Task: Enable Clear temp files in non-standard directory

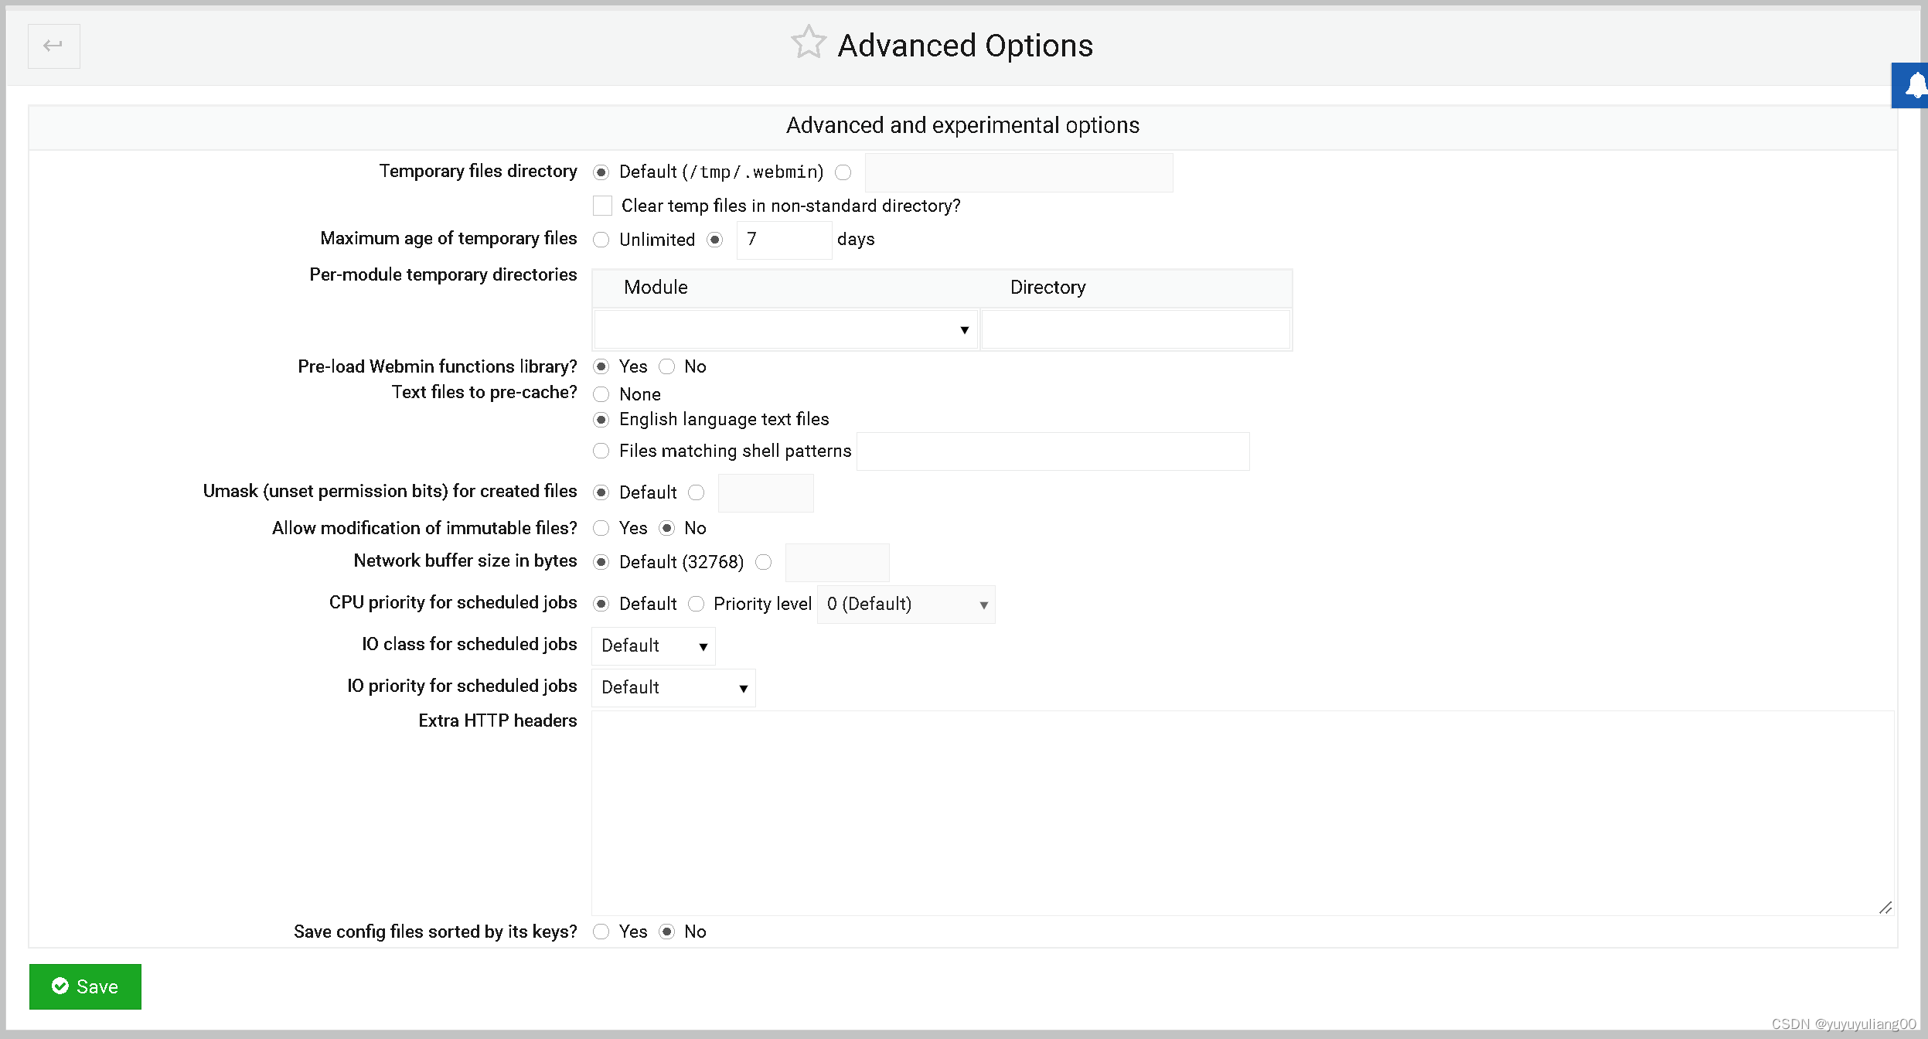Action: coord(602,205)
